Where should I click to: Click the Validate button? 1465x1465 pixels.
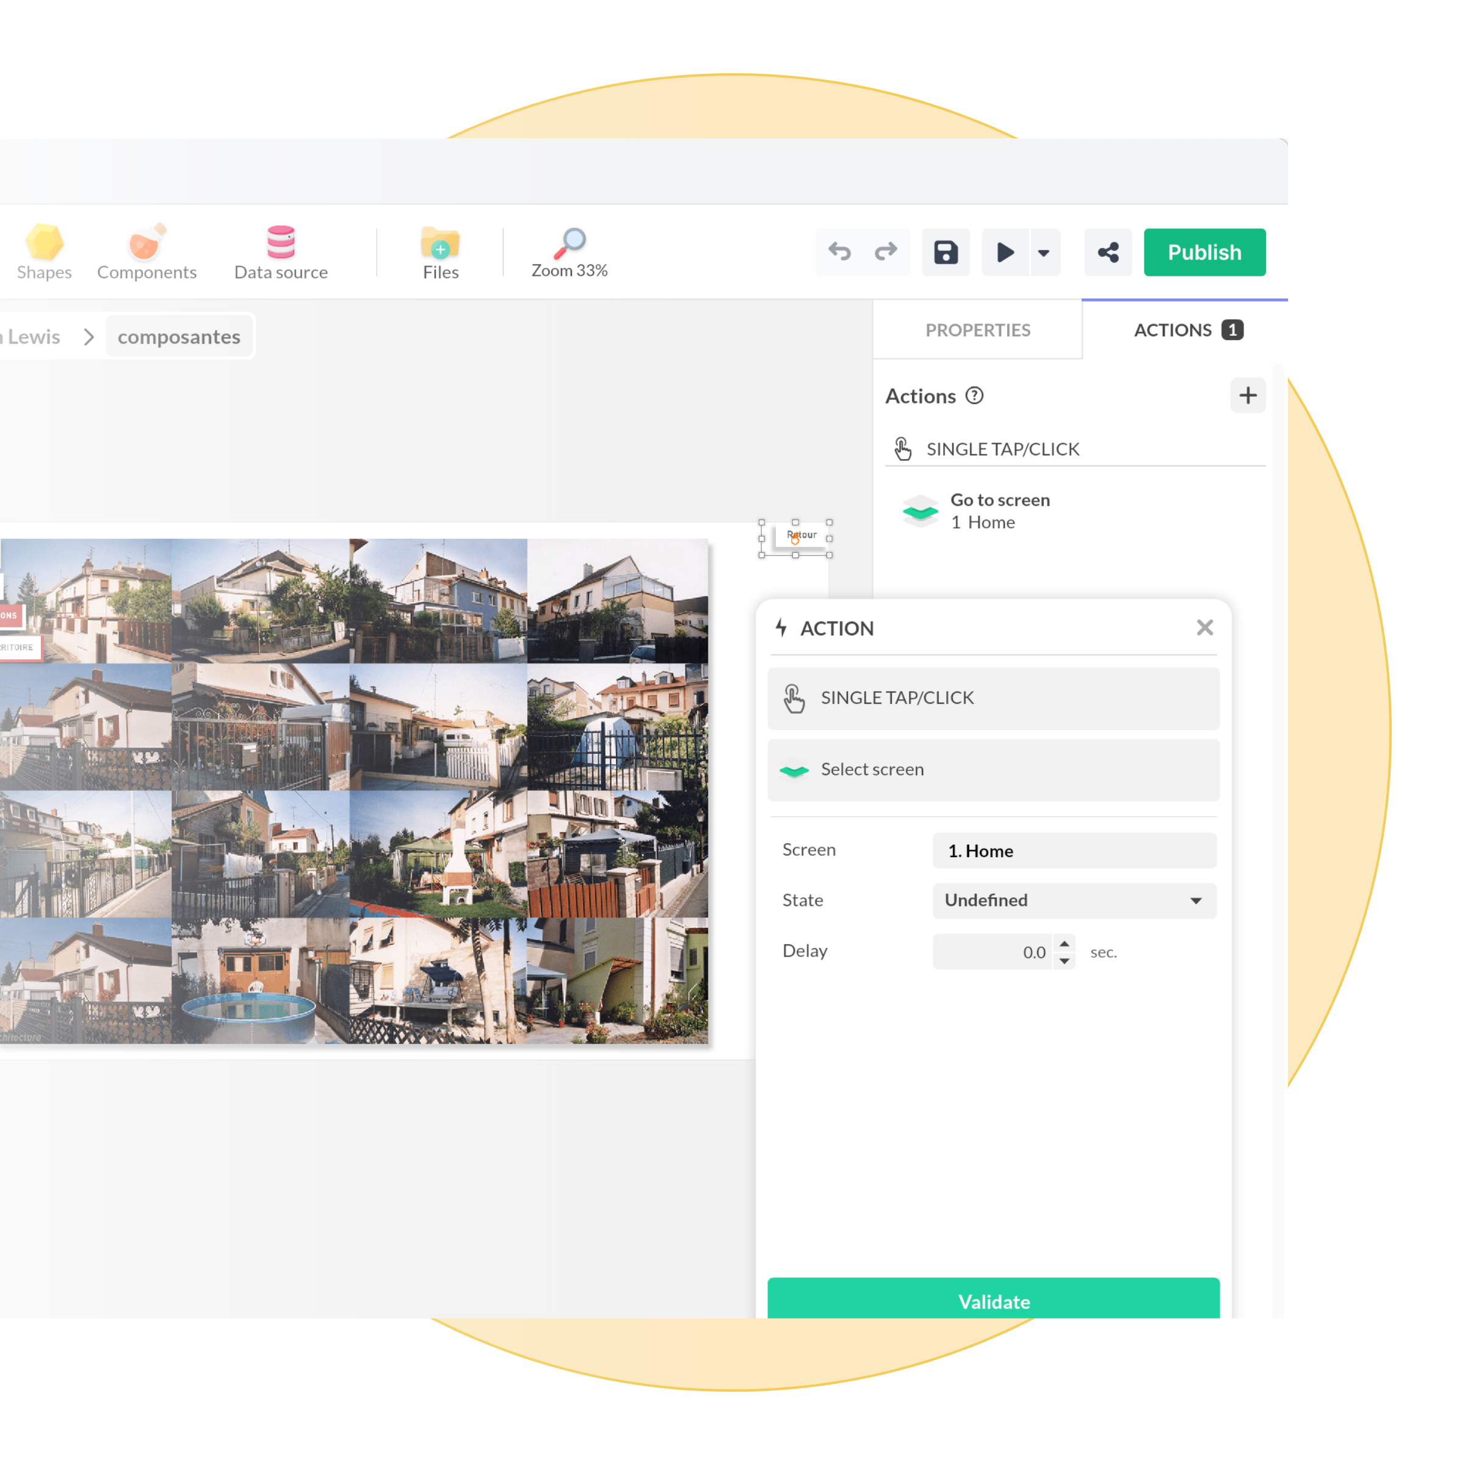[x=993, y=1300]
